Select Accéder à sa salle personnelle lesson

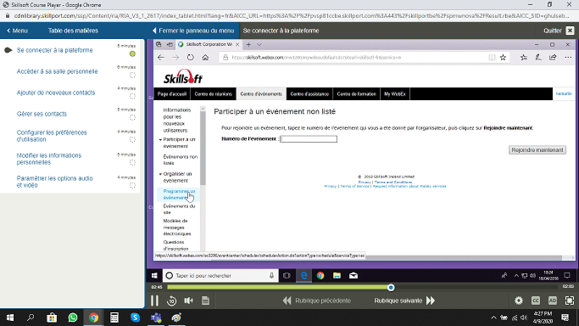[57, 71]
